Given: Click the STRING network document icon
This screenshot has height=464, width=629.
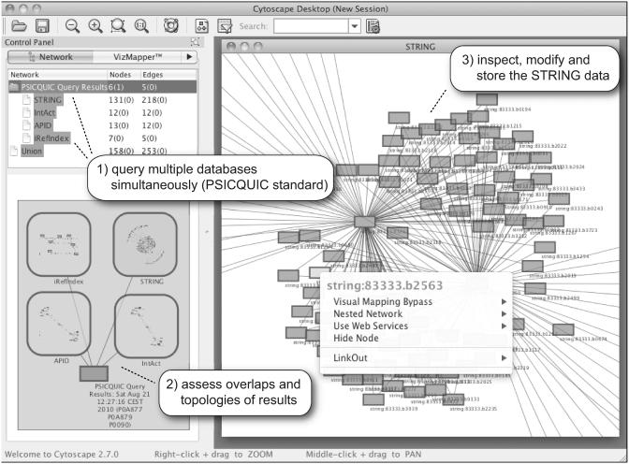Looking at the screenshot, I should 26,99.
